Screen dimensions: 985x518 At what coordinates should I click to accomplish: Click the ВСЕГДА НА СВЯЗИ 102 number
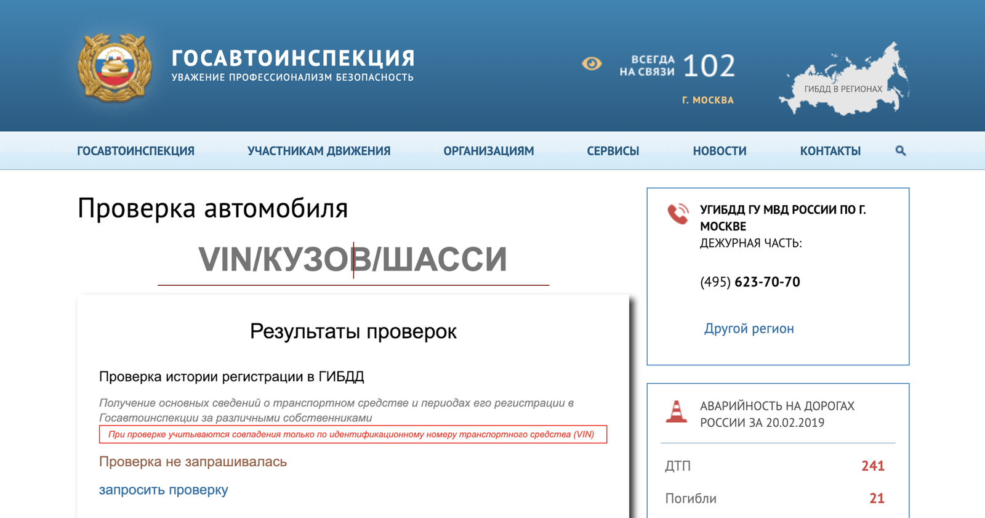(x=677, y=66)
